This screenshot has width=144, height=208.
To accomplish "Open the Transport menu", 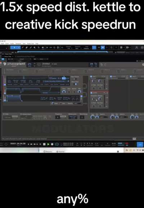I will coord(18,43).
